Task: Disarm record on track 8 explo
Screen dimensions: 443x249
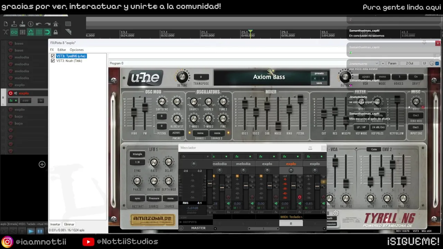Action: tap(10, 93)
